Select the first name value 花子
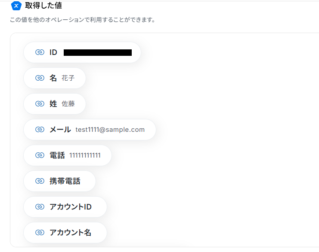Viewport: 319px width, 252px height. point(68,78)
